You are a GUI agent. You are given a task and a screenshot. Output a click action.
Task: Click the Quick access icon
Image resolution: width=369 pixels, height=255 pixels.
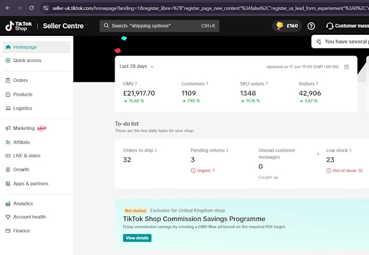(8, 60)
